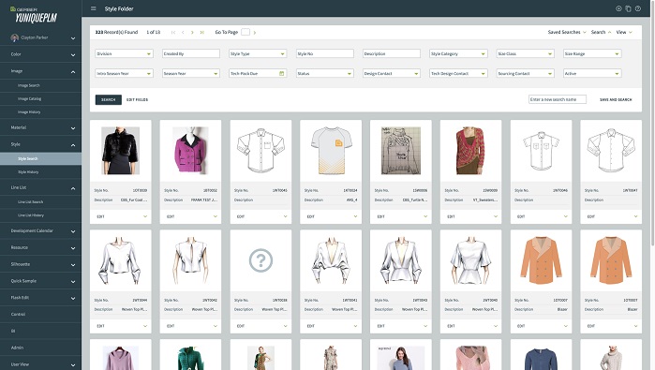Viewport: 655px width, 370px height.
Task: Go to next page arrow
Action: tap(192, 32)
